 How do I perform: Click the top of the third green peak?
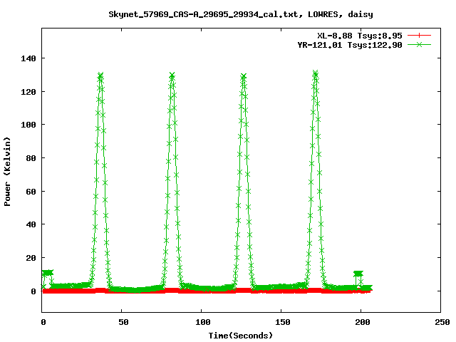pos(243,76)
